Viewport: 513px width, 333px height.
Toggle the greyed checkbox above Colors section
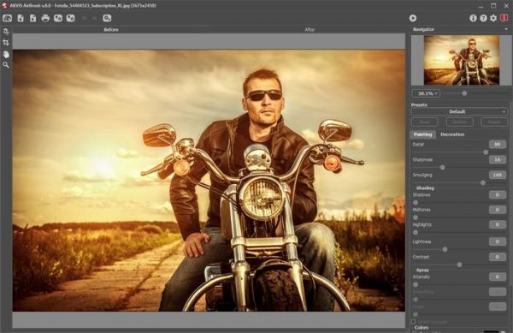click(414, 322)
